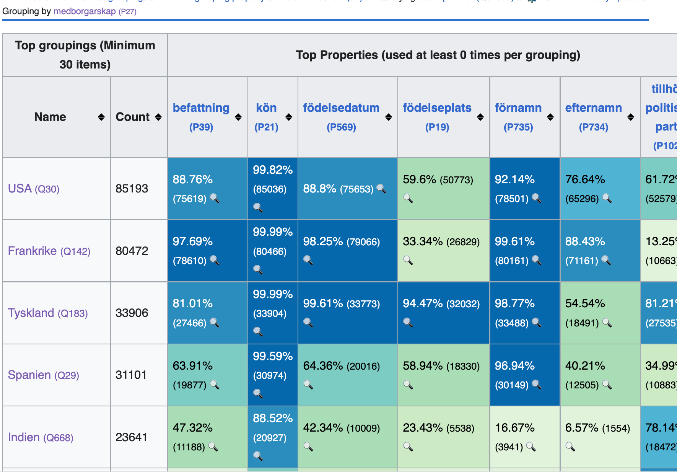Open Frankrike (Q142) item link
This screenshot has height=476, width=677.
(49, 251)
